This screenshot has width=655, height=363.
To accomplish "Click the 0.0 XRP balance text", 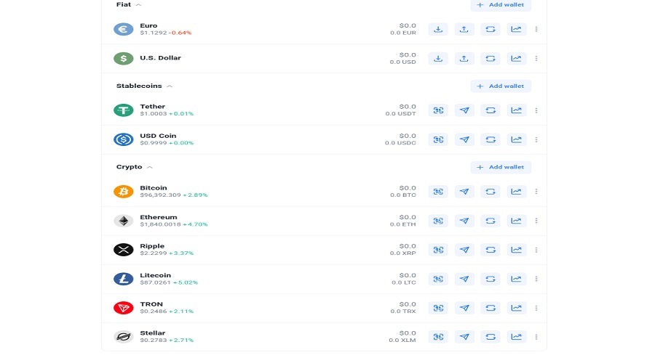I will pyautogui.click(x=402, y=253).
